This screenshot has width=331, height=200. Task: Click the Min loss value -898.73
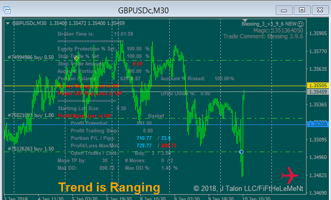(168, 146)
